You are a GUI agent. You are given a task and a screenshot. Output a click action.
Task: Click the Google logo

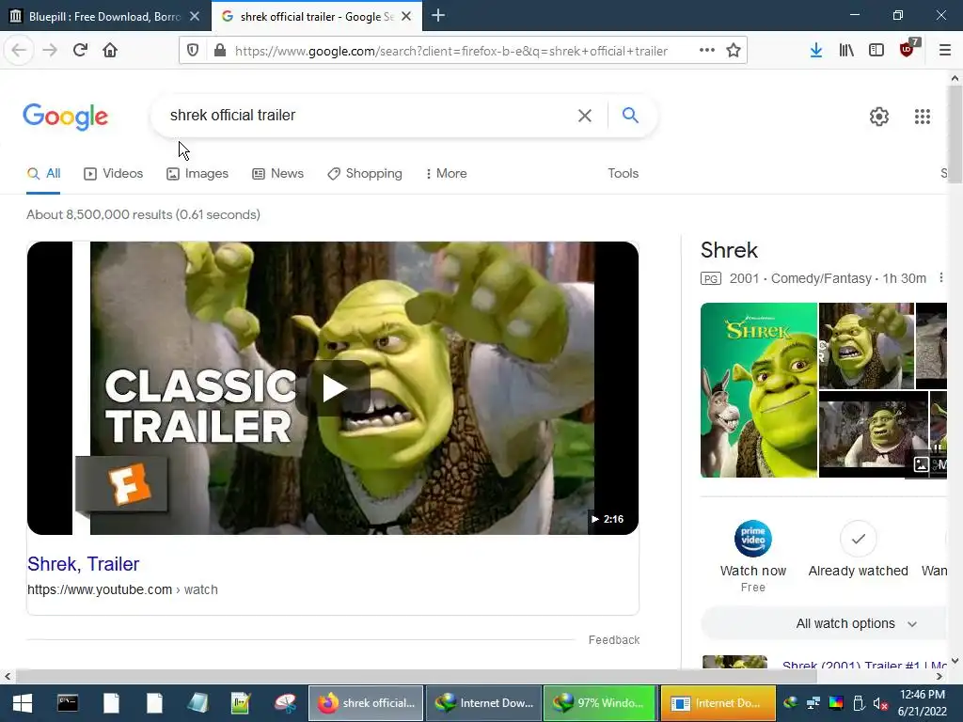[66, 116]
